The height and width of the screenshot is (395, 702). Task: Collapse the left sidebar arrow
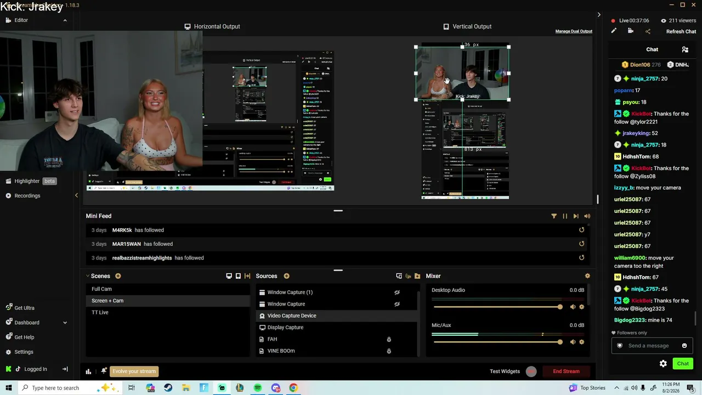pyautogui.click(x=76, y=195)
